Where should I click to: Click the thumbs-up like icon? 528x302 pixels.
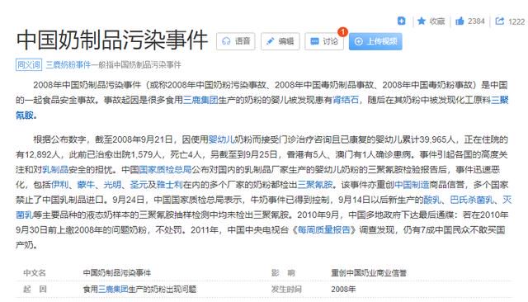[460, 21]
